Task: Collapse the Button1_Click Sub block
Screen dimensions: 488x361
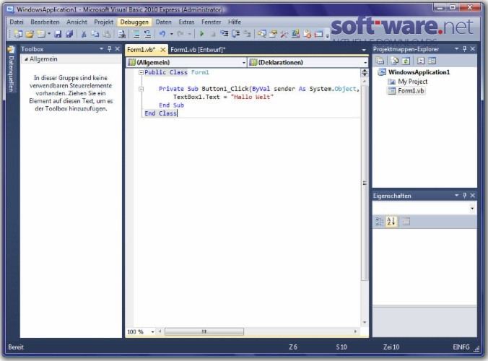Action: [x=141, y=89]
